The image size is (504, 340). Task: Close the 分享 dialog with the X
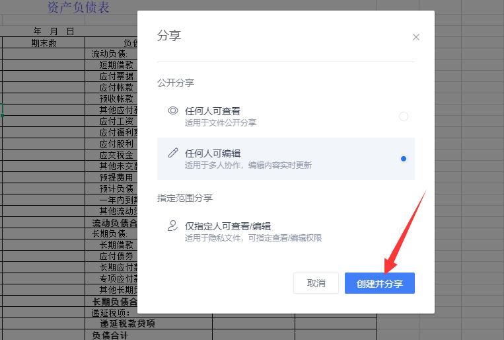tap(416, 37)
